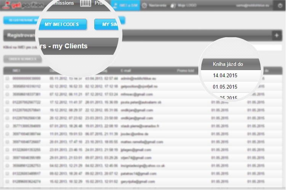
Task: Click the patatras14@gmail.com email cell
Action: (x=138, y=174)
